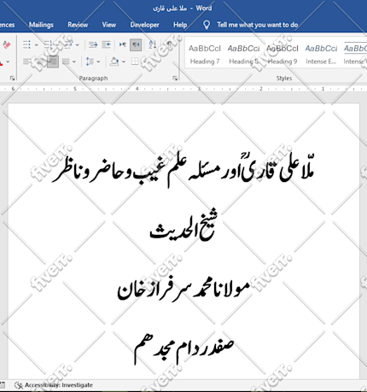Open the Mailings tab
367x392 pixels.
pos(41,25)
